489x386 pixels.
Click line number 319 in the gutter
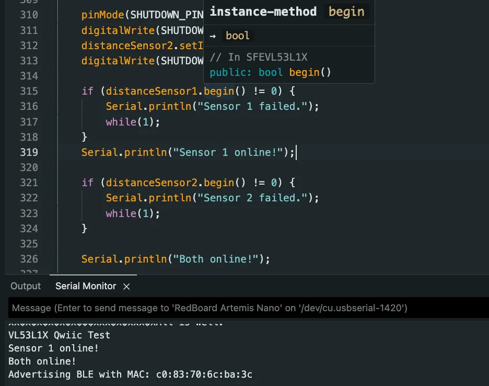pos(29,152)
